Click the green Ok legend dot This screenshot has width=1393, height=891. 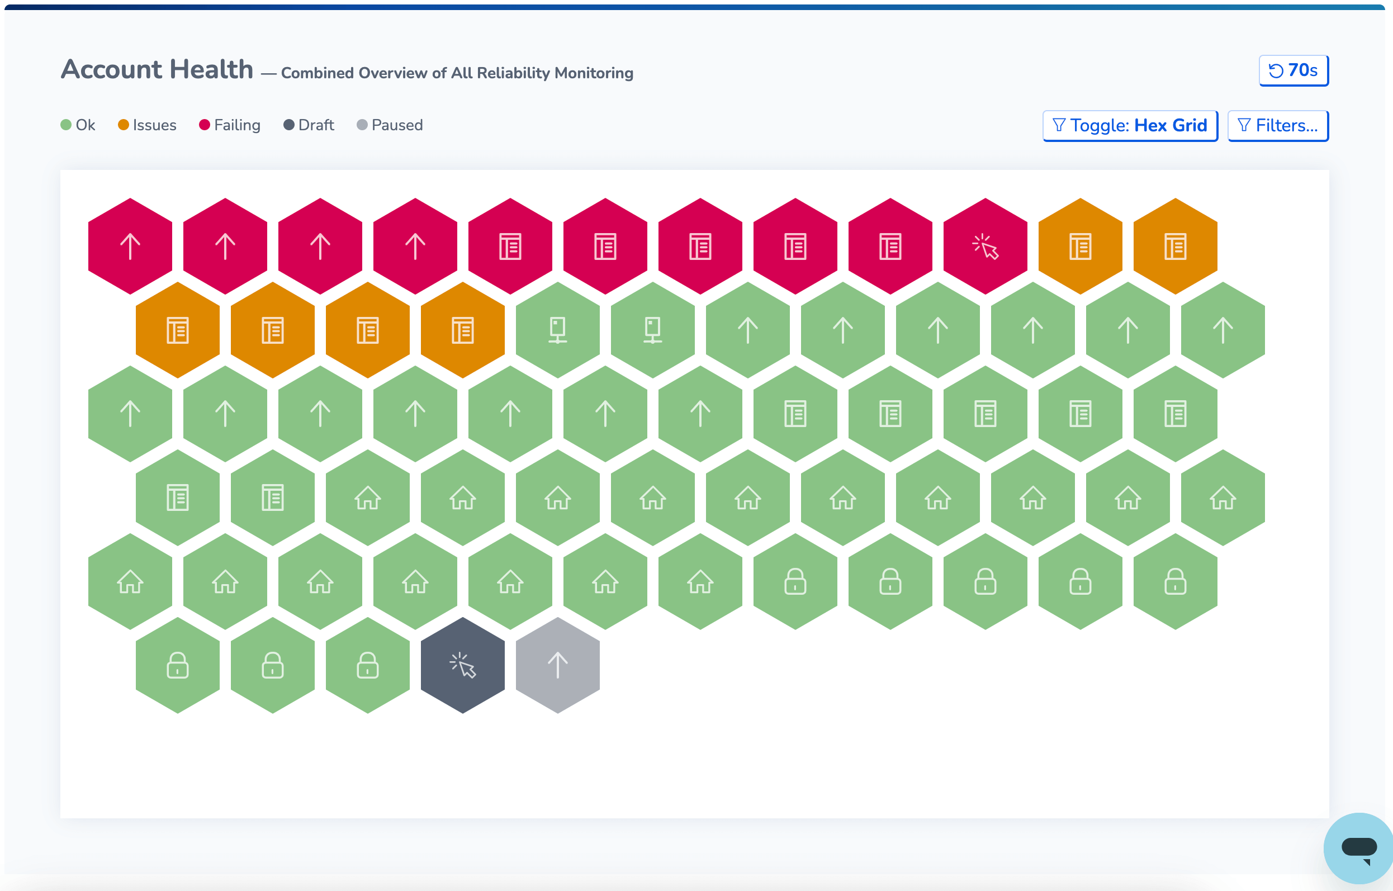pos(66,125)
